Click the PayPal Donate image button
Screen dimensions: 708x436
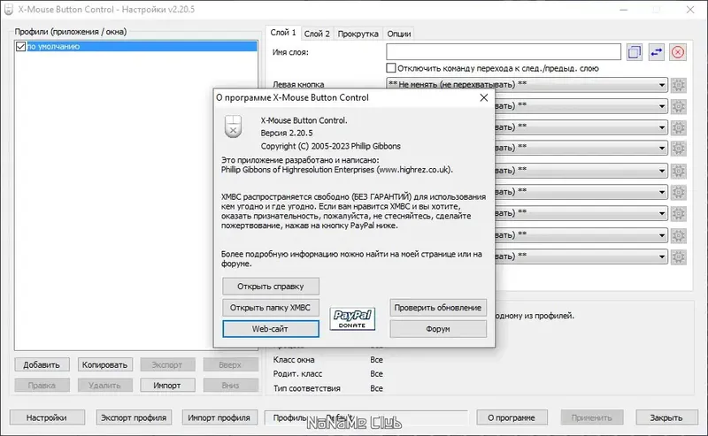click(x=352, y=318)
